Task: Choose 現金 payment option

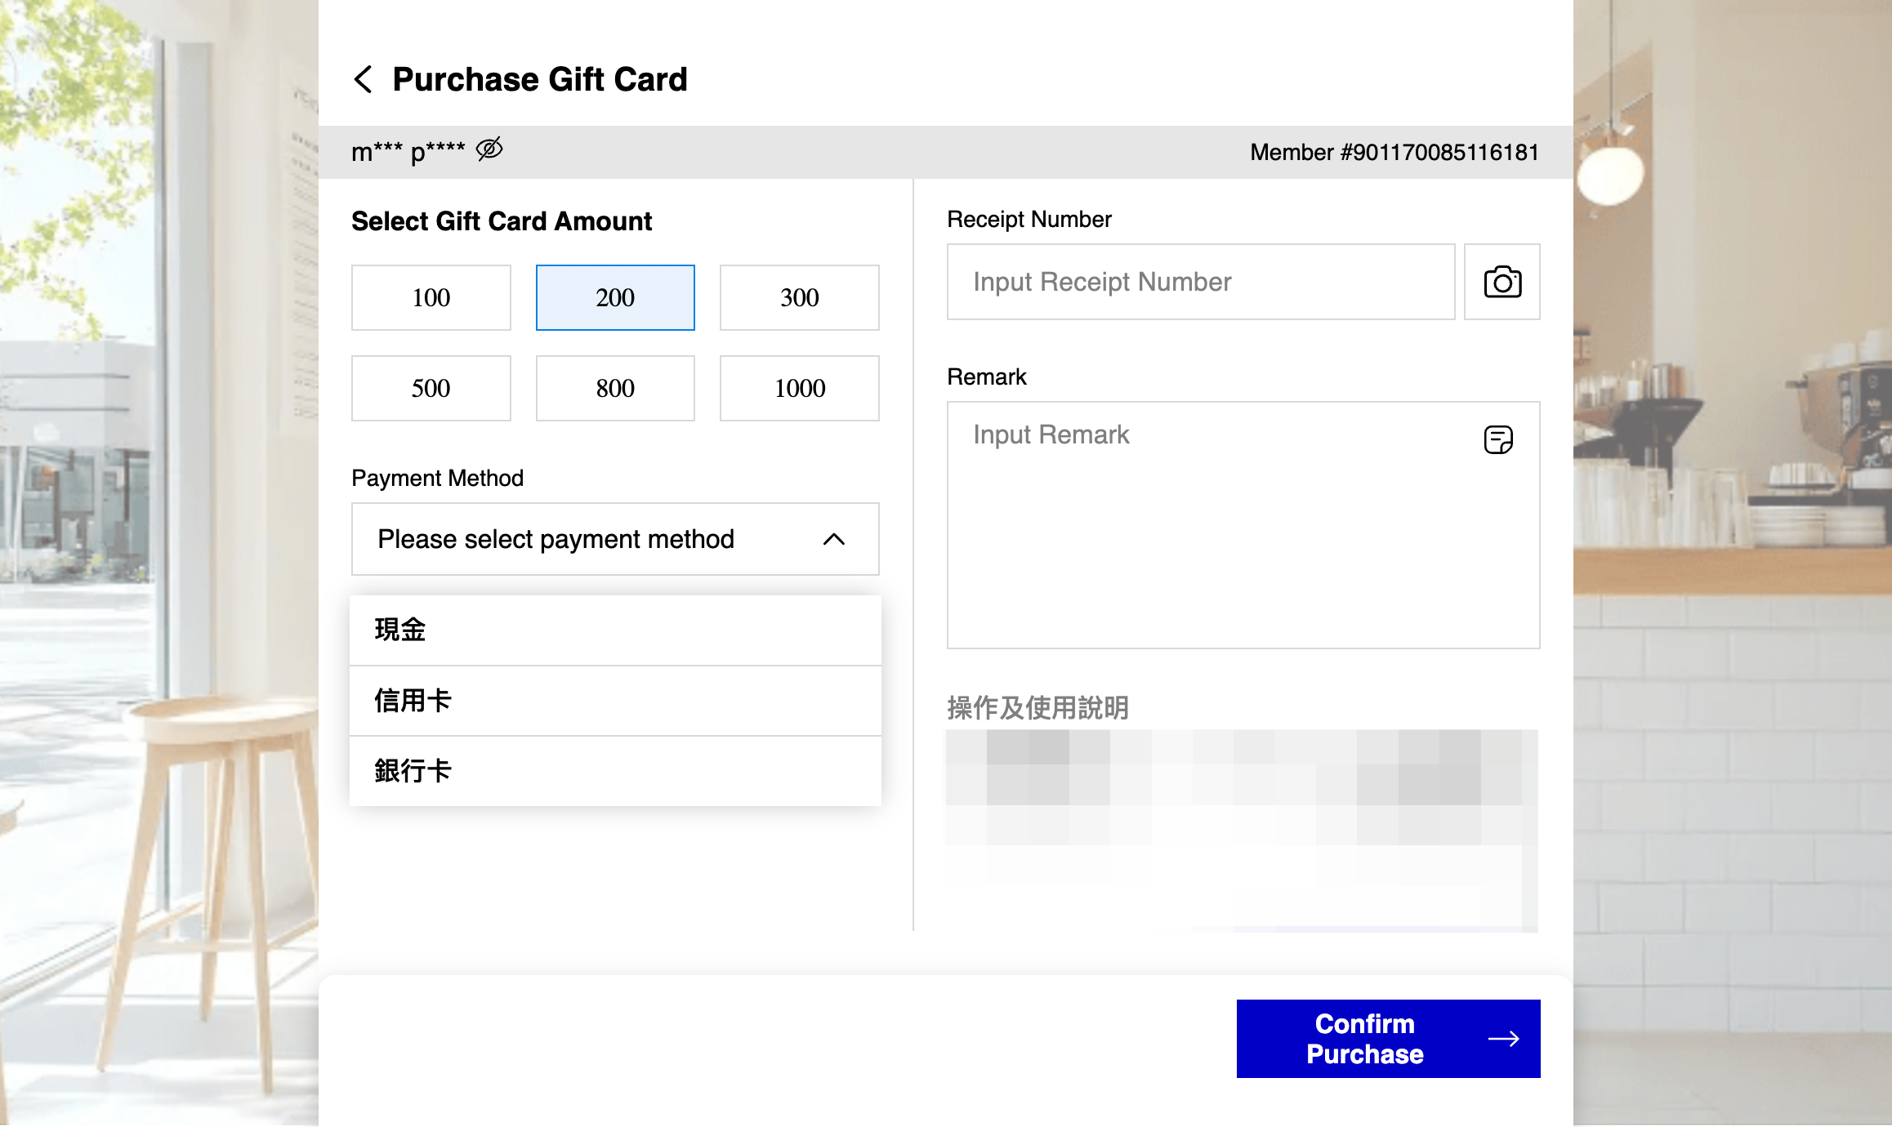Action: tap(615, 630)
